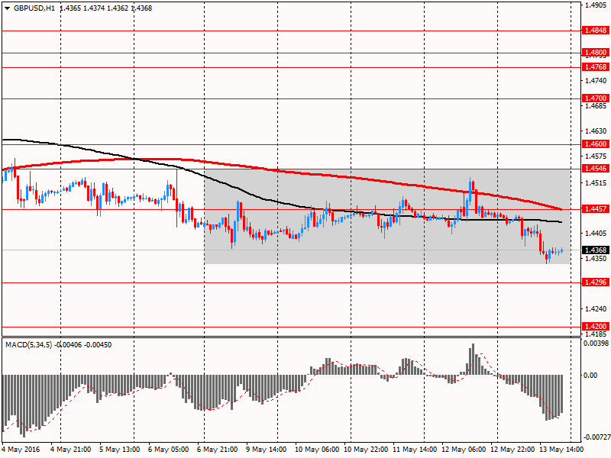The image size is (611, 458).
Task: Click the MACD scale value -0.00727
Action: tap(596, 437)
